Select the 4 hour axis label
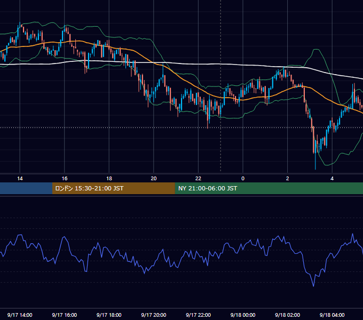 [332, 179]
